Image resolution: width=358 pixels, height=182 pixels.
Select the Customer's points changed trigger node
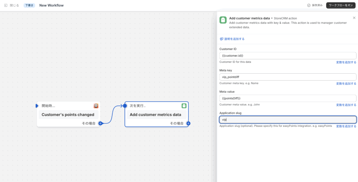tap(69, 114)
